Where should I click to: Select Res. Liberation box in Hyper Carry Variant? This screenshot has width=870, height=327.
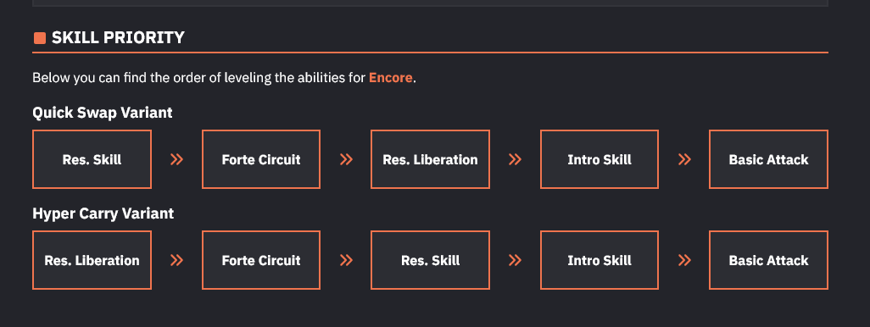coord(92,260)
